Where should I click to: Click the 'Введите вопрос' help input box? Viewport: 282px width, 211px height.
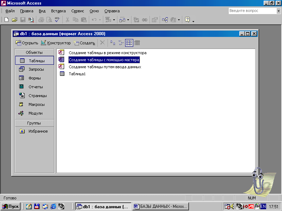[x=252, y=11]
